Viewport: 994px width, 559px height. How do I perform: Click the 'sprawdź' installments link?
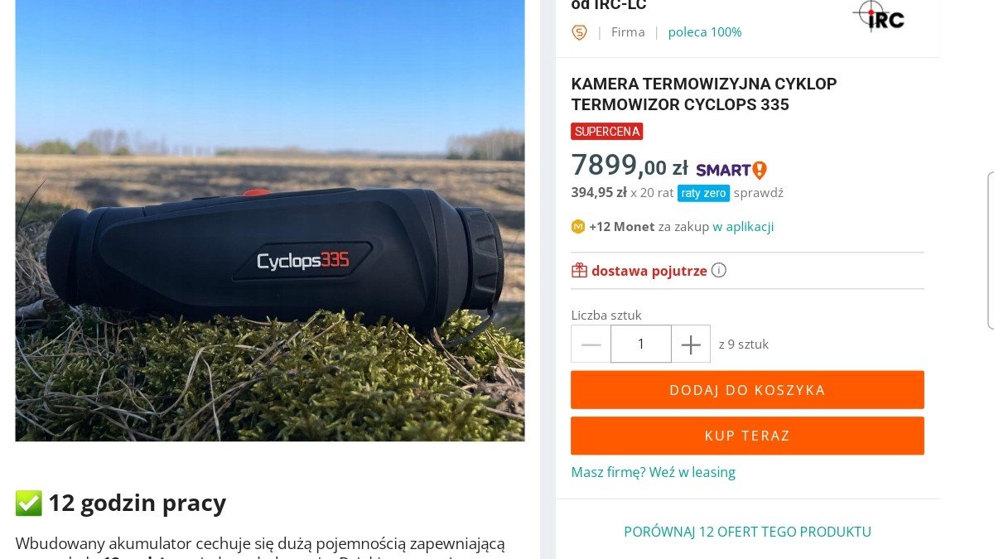pos(759,193)
